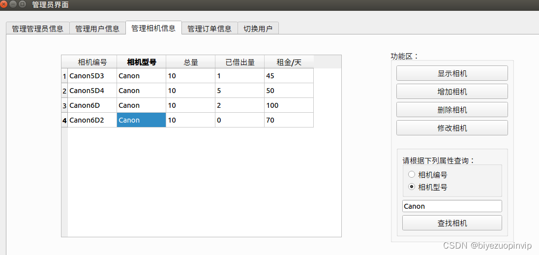
Task: Select the 相机型号 radio button
Action: [x=411, y=187]
